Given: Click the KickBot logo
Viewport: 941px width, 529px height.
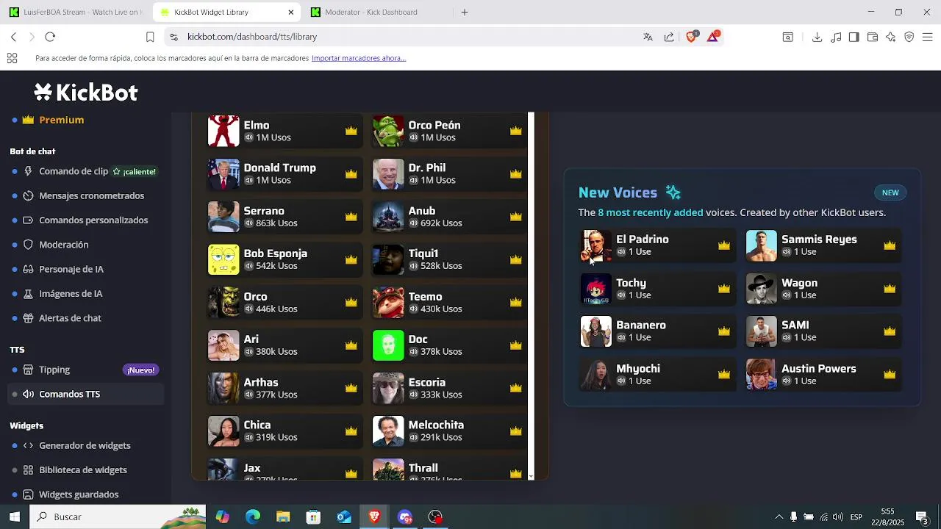Looking at the screenshot, I should pyautogui.click(x=86, y=93).
